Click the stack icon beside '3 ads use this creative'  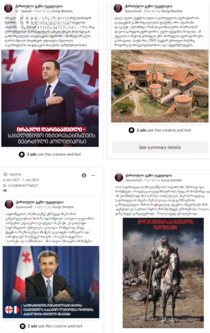point(22,154)
